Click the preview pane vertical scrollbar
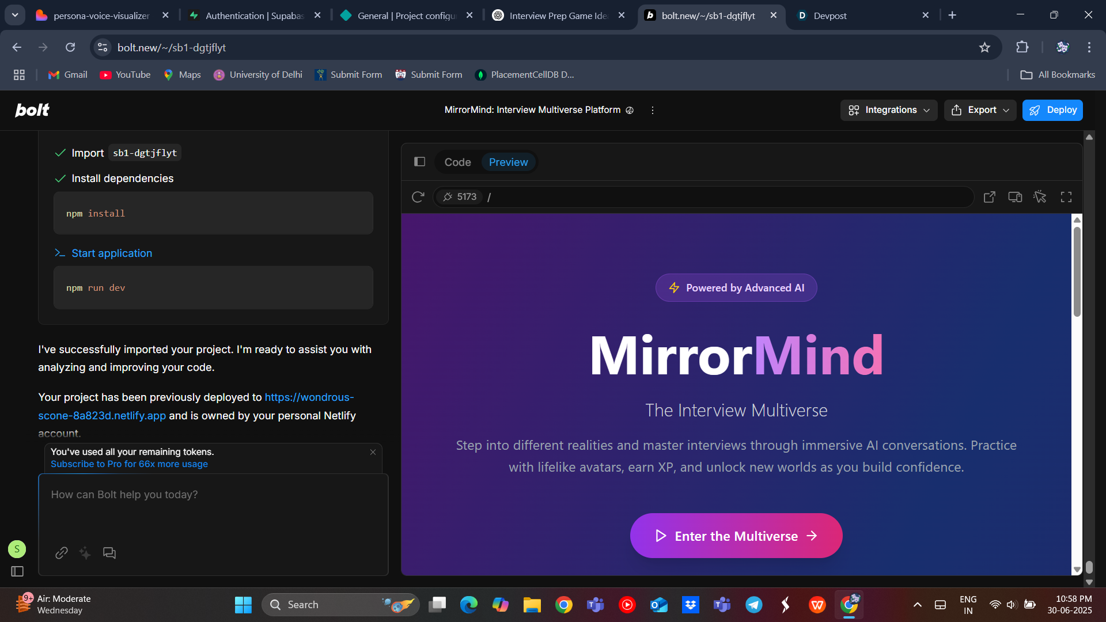Image resolution: width=1106 pixels, height=622 pixels. (1077, 271)
